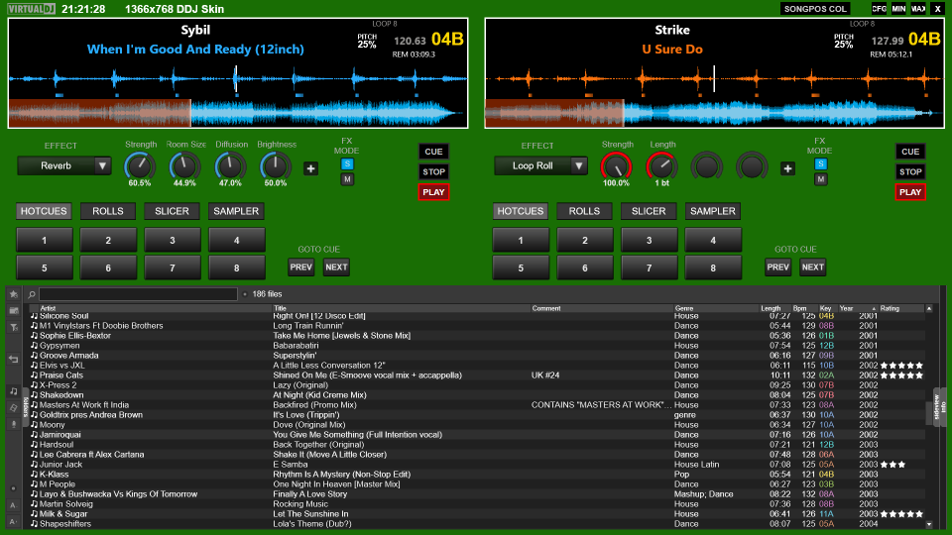Click the SONGPOS COL button

815,8
